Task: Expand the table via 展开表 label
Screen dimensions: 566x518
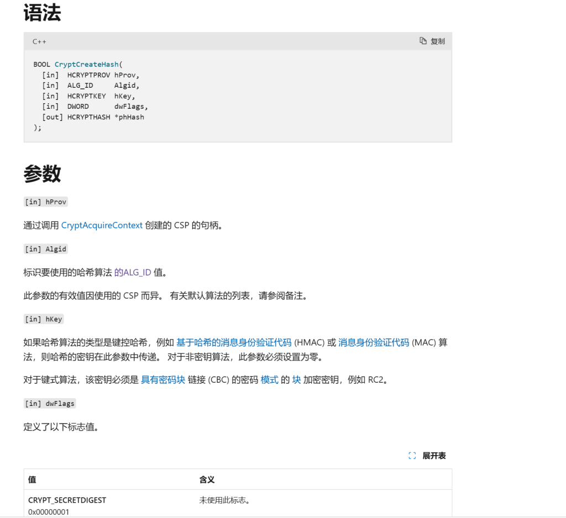Action: (x=434, y=456)
